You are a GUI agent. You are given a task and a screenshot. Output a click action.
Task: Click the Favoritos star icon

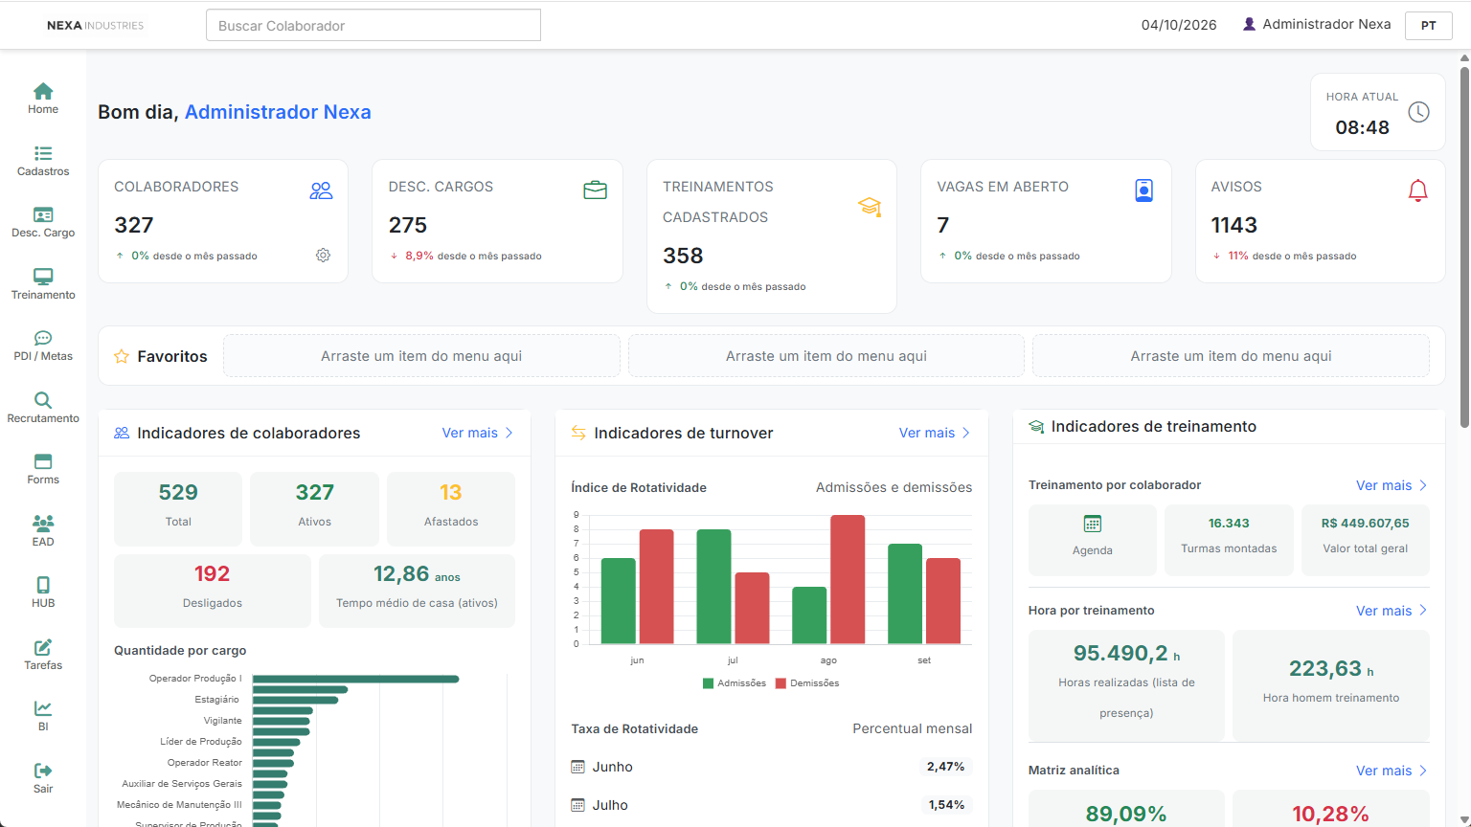pyautogui.click(x=122, y=356)
